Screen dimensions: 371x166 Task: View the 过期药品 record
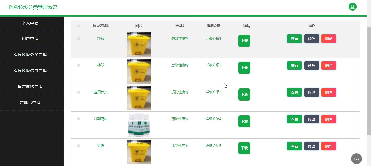(295, 119)
